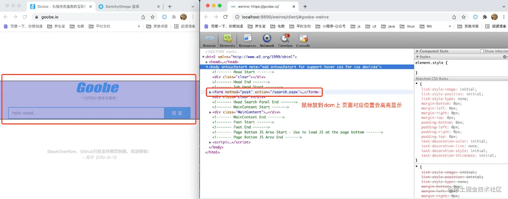This screenshot has height=199, width=508.
Task: Show hidden bookmarks in weinre window
Action: (450, 26)
